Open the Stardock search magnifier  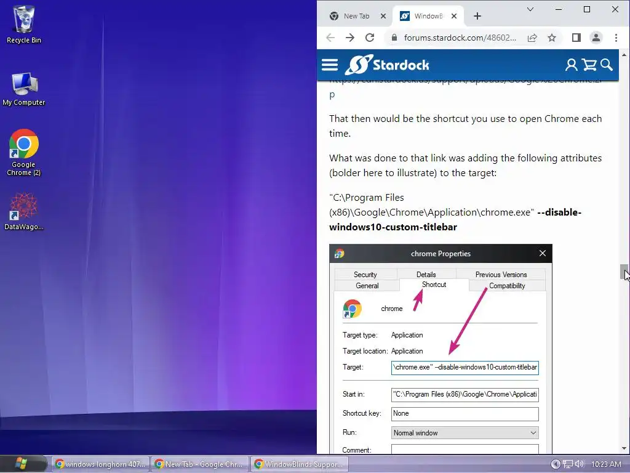point(606,65)
